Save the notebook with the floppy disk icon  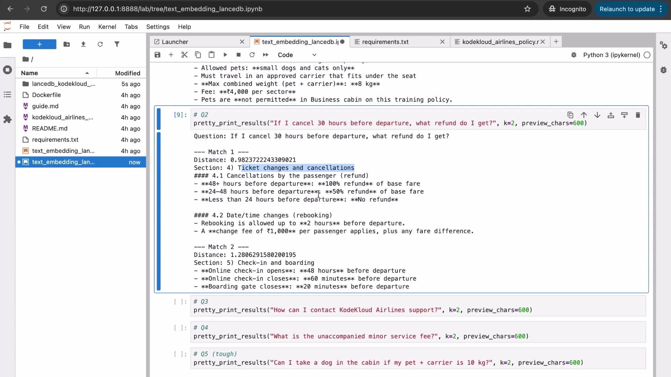(x=157, y=55)
